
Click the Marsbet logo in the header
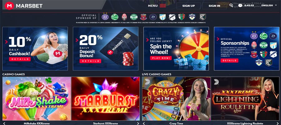click(x=23, y=6)
